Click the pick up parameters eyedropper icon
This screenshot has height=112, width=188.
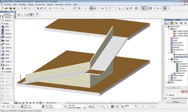pos(41,8)
